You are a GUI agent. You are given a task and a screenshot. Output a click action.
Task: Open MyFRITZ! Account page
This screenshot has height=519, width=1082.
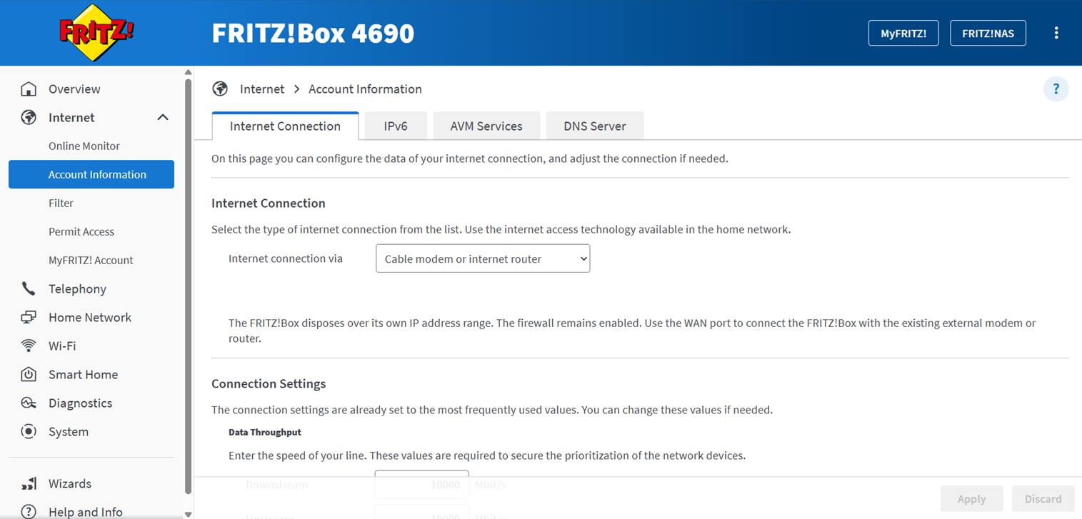[x=91, y=261]
